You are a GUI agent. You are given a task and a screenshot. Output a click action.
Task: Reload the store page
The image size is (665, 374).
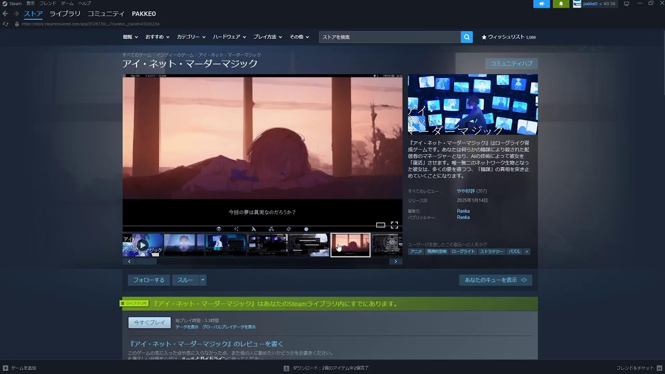(x=5, y=24)
